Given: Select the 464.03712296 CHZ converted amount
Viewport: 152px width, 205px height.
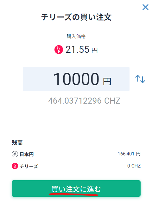Looking at the screenshot, I should pyautogui.click(x=84, y=101).
